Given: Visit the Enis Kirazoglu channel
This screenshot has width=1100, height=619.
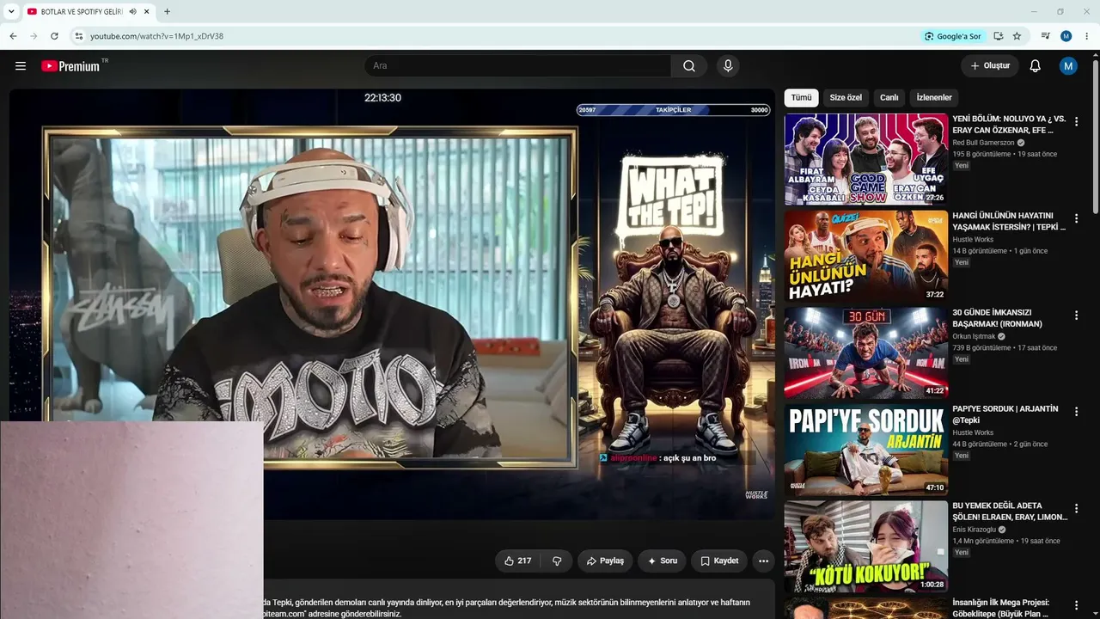Looking at the screenshot, I should pos(974,530).
